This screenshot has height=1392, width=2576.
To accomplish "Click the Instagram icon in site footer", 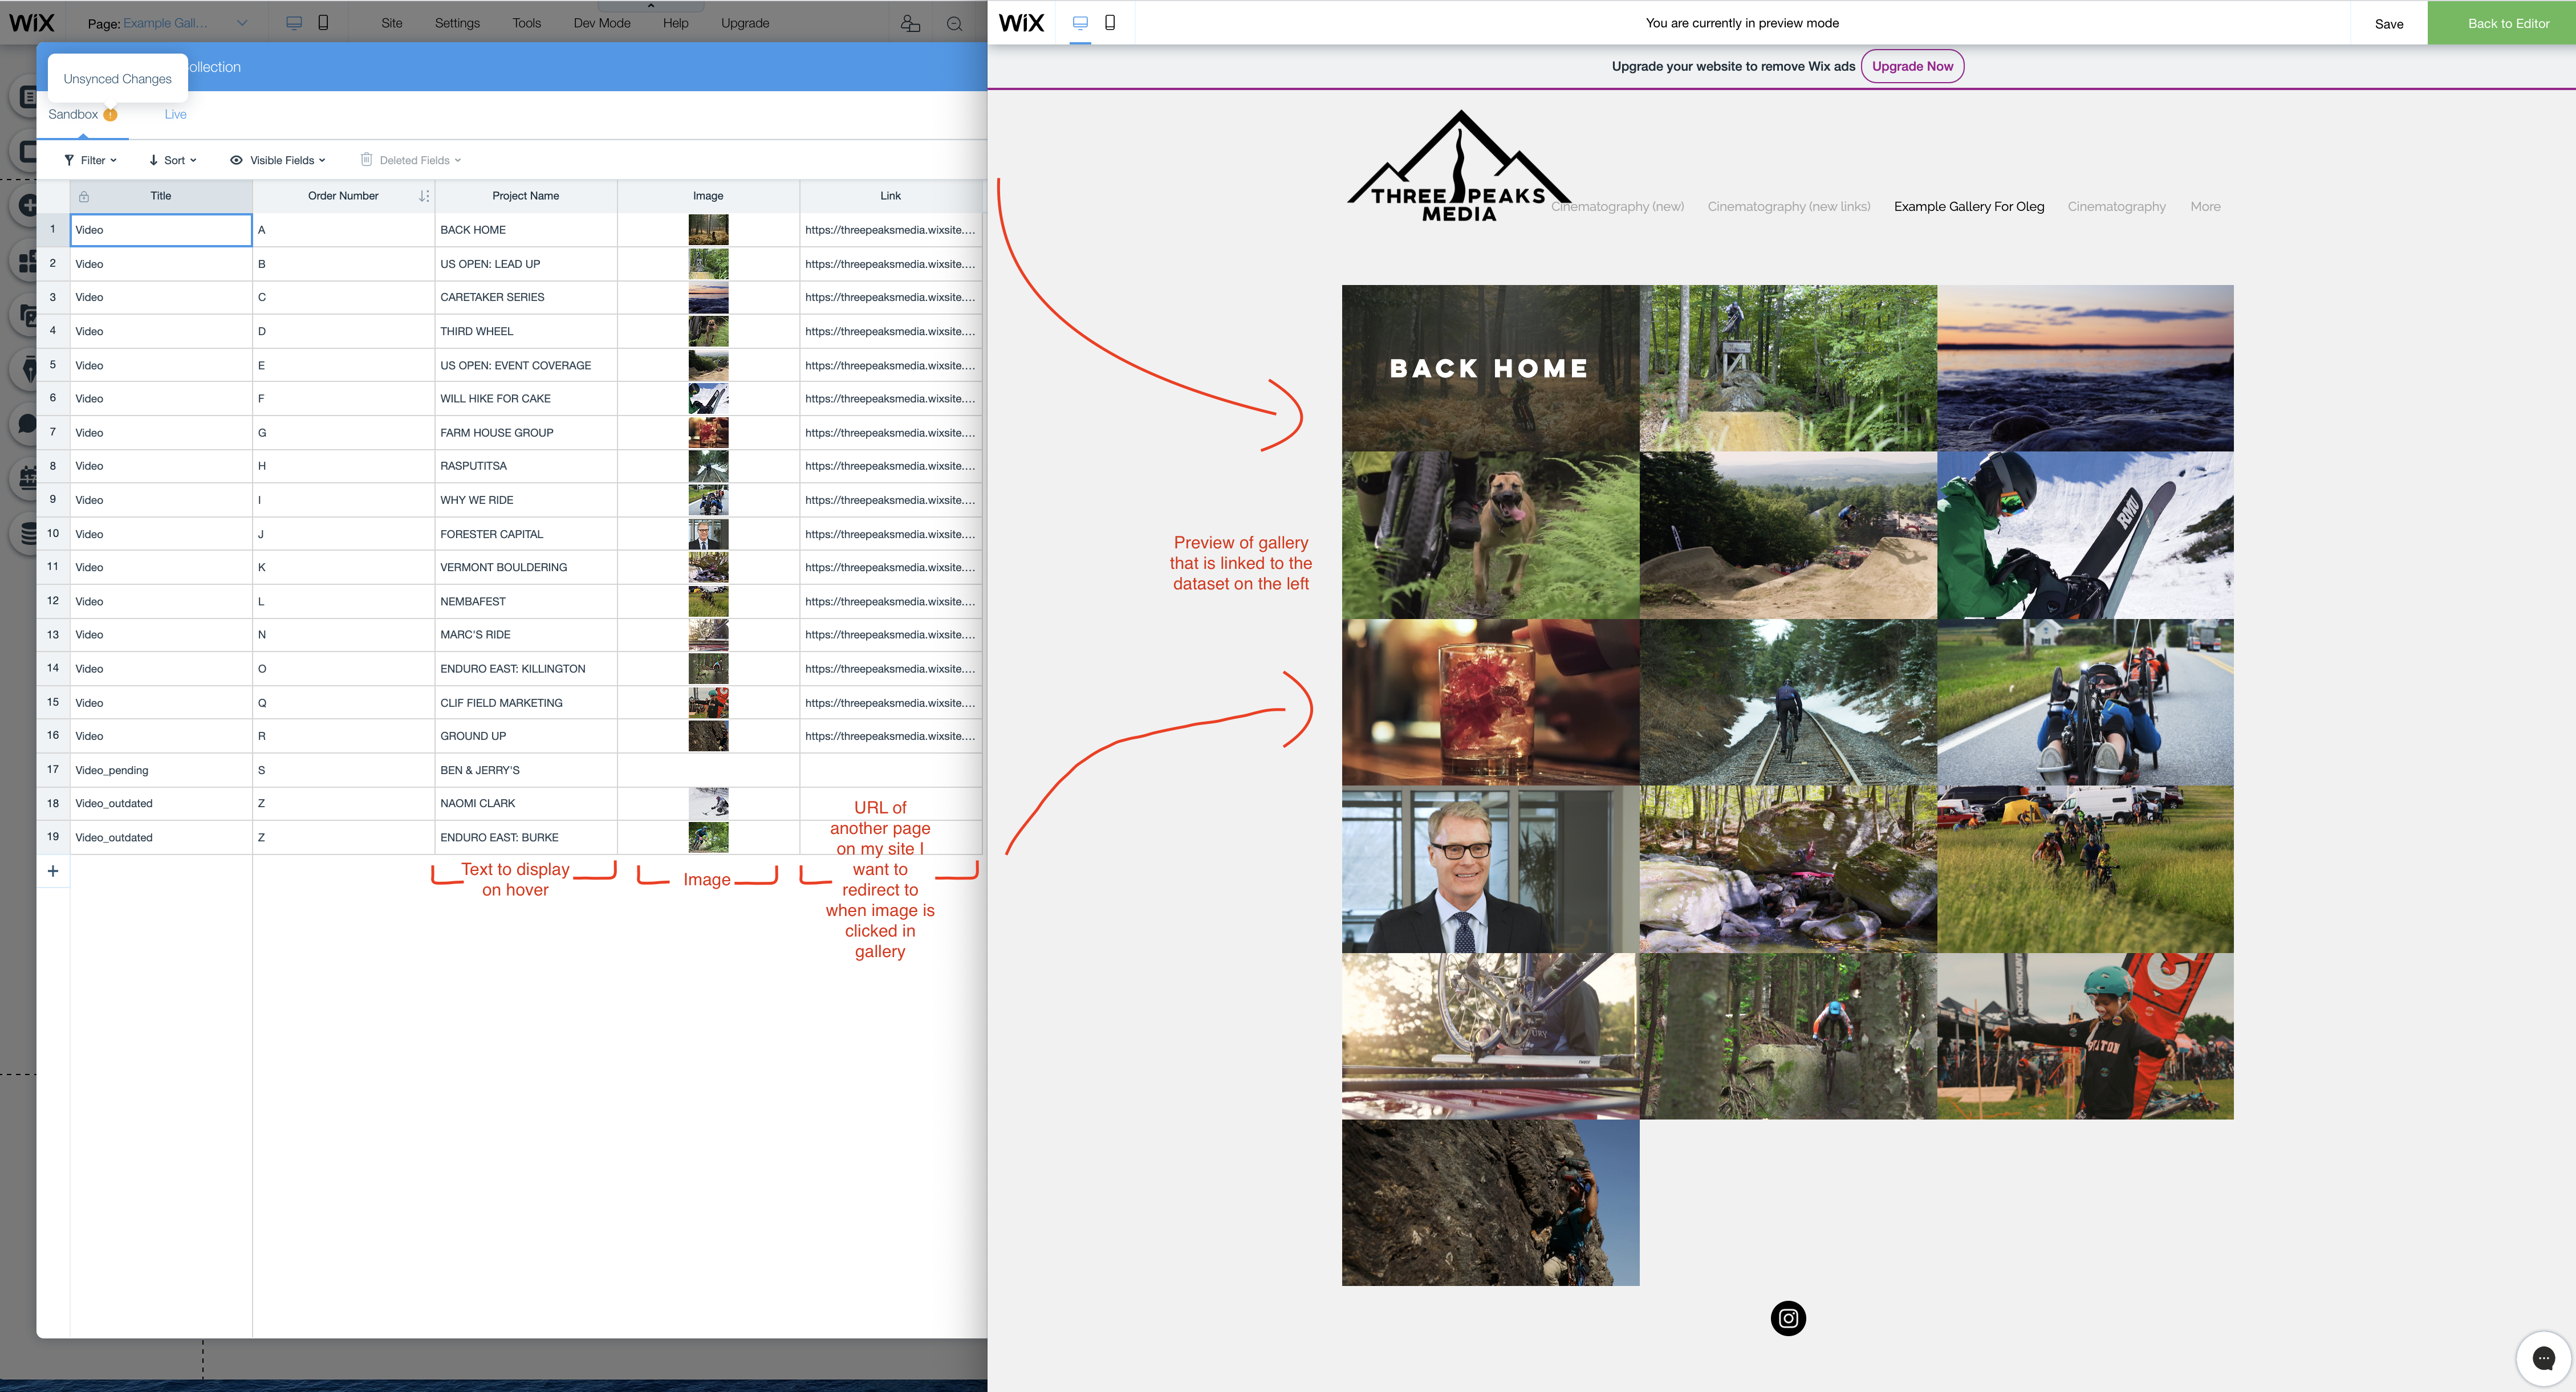I will pos(1788,1318).
